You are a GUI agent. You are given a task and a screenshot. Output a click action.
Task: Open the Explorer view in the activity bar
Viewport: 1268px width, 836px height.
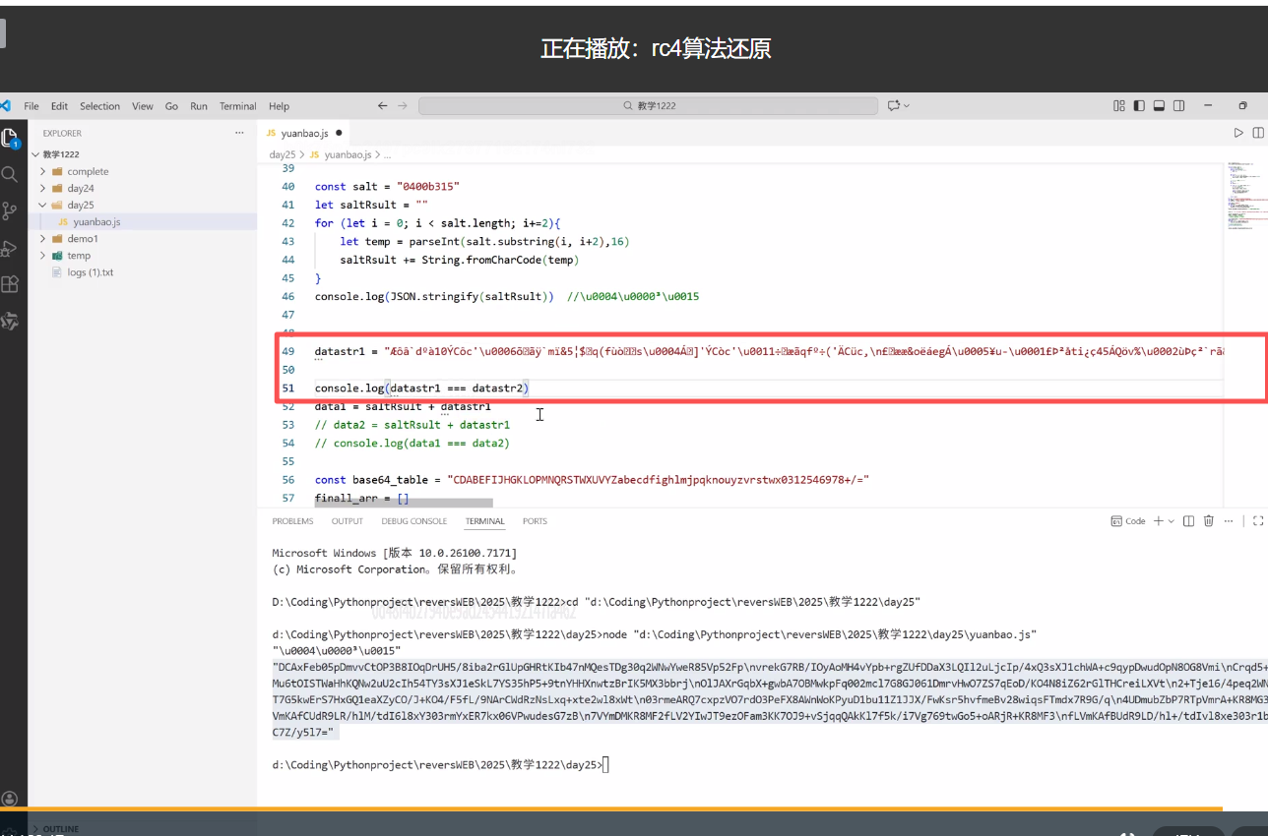click(x=10, y=138)
